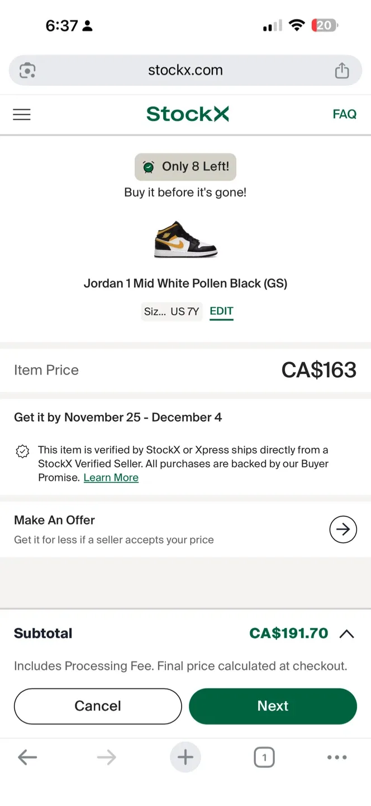Click the Make An Offer arrow icon
The height and width of the screenshot is (806, 371).
[x=343, y=529]
